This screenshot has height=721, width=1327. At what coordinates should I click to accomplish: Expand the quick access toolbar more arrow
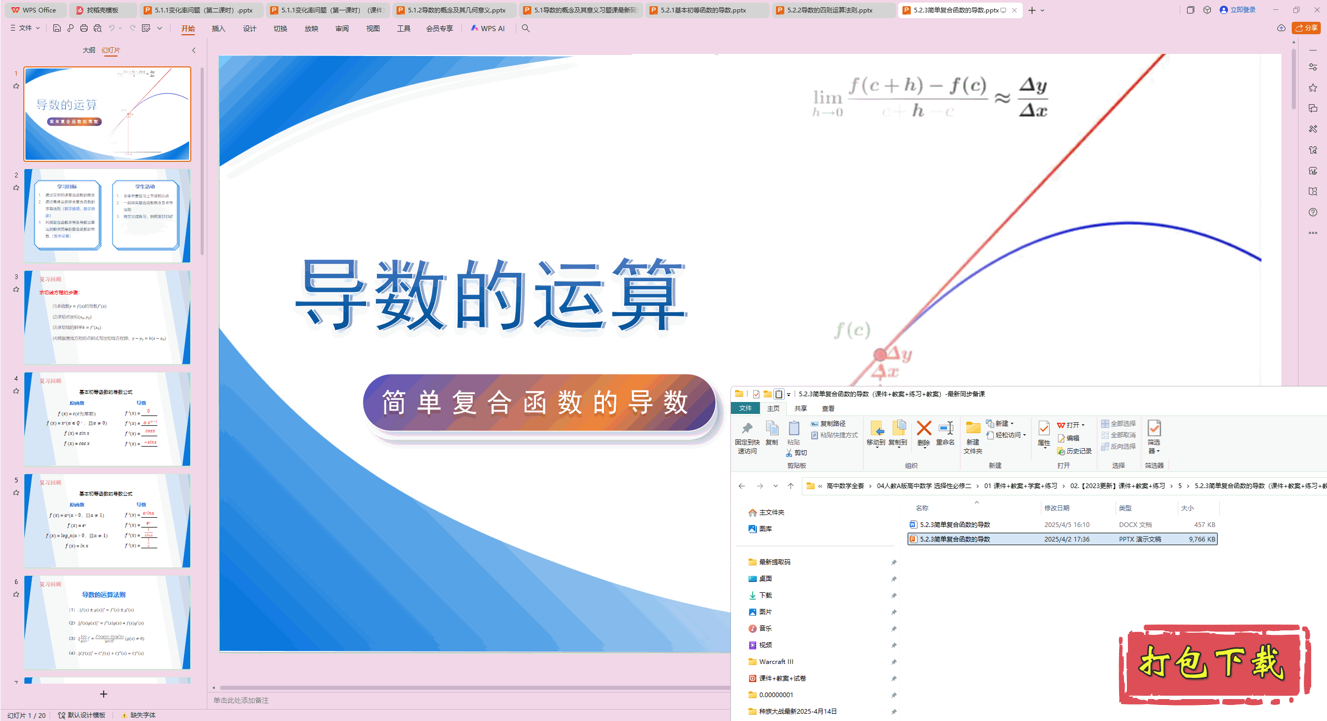160,28
